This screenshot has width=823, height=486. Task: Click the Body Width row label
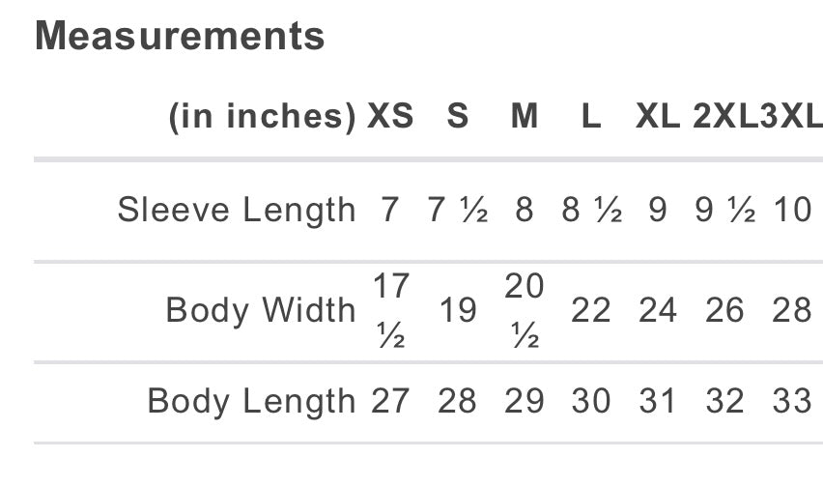click(x=261, y=310)
